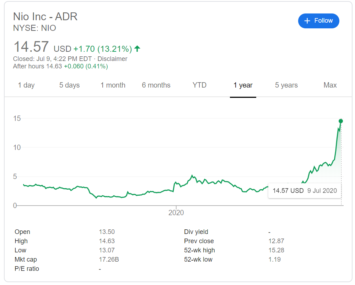
Task: Click the 14.57 USD chart tooltip
Action: pyautogui.click(x=305, y=191)
